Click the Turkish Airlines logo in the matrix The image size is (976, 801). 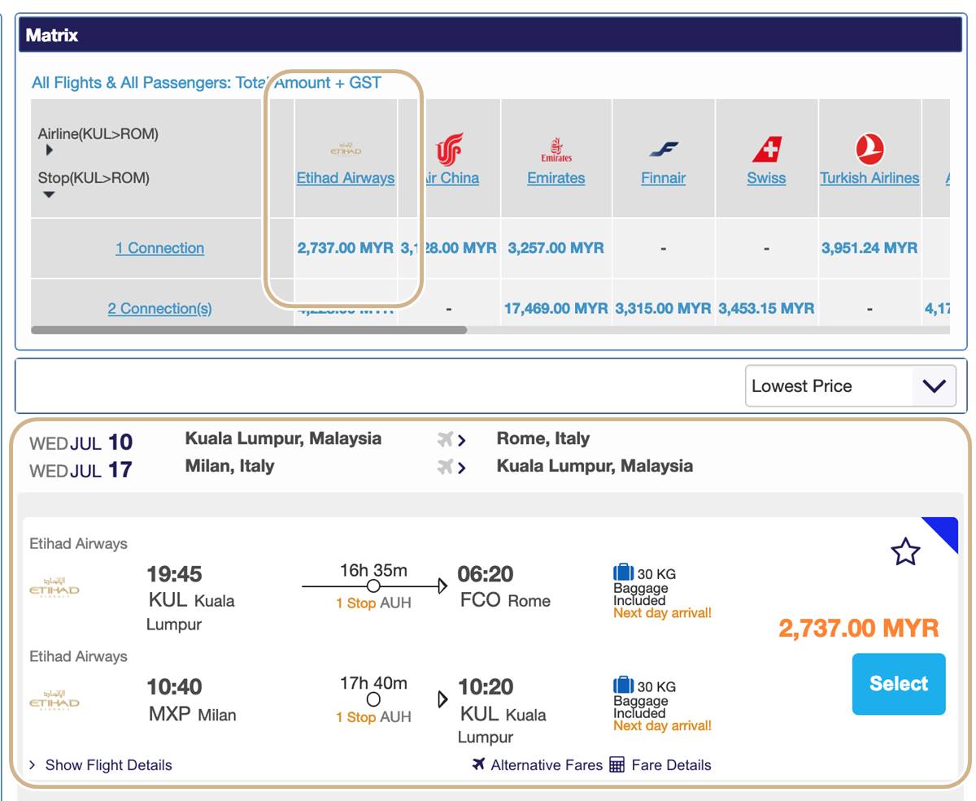point(869,150)
